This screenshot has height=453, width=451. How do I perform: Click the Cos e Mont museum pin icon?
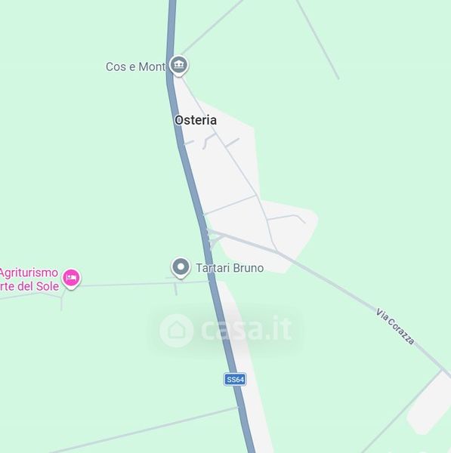pyautogui.click(x=179, y=65)
